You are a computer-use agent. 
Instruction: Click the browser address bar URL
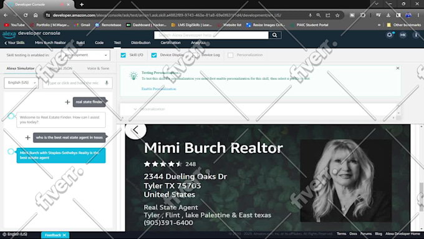coord(167,16)
